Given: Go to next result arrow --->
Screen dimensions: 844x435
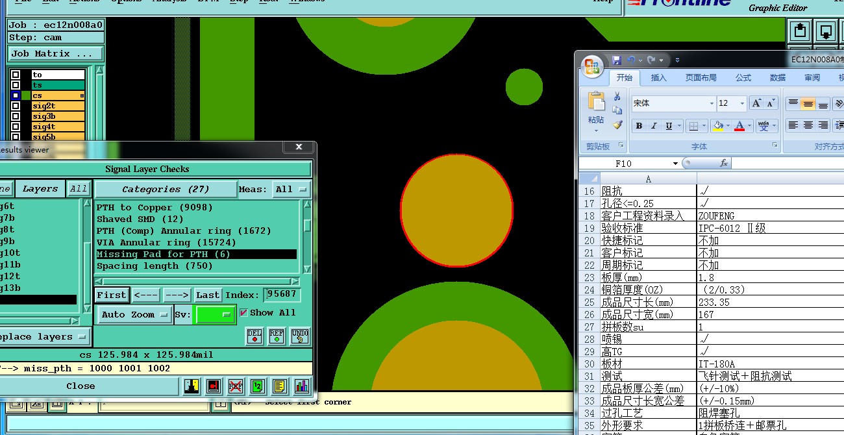Looking at the screenshot, I should [x=177, y=295].
